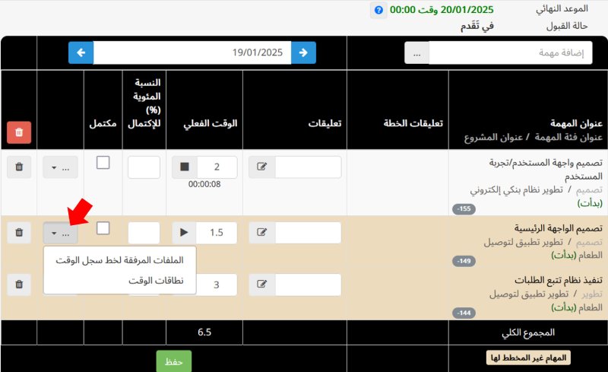
Task: Click task title تنفيذ نظام تتبع الطلبات
Action: pos(559,281)
